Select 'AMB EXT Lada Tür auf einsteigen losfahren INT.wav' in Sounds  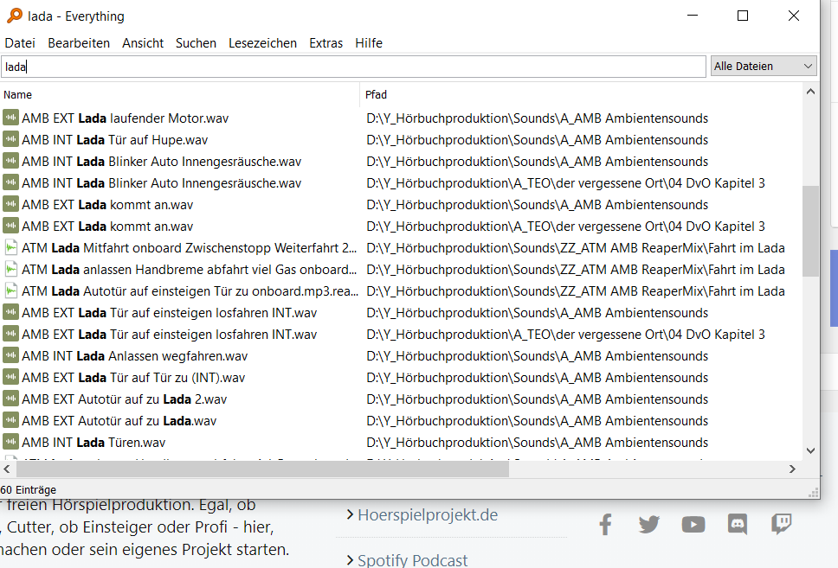coord(170,313)
